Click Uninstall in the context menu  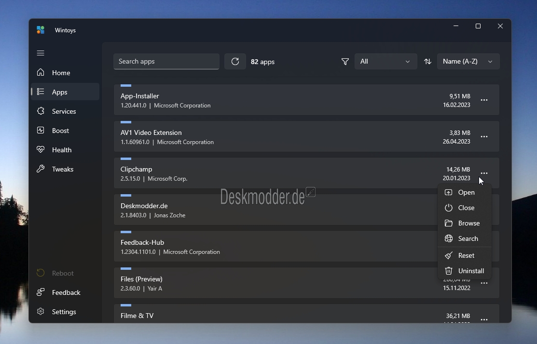pos(465,271)
